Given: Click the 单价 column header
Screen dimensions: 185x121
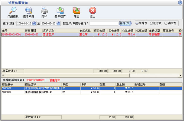Looking at the screenshot, I should coord(90,85).
